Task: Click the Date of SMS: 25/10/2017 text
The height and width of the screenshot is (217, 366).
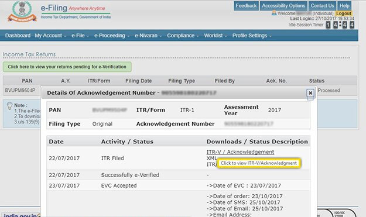Action: [244, 202]
